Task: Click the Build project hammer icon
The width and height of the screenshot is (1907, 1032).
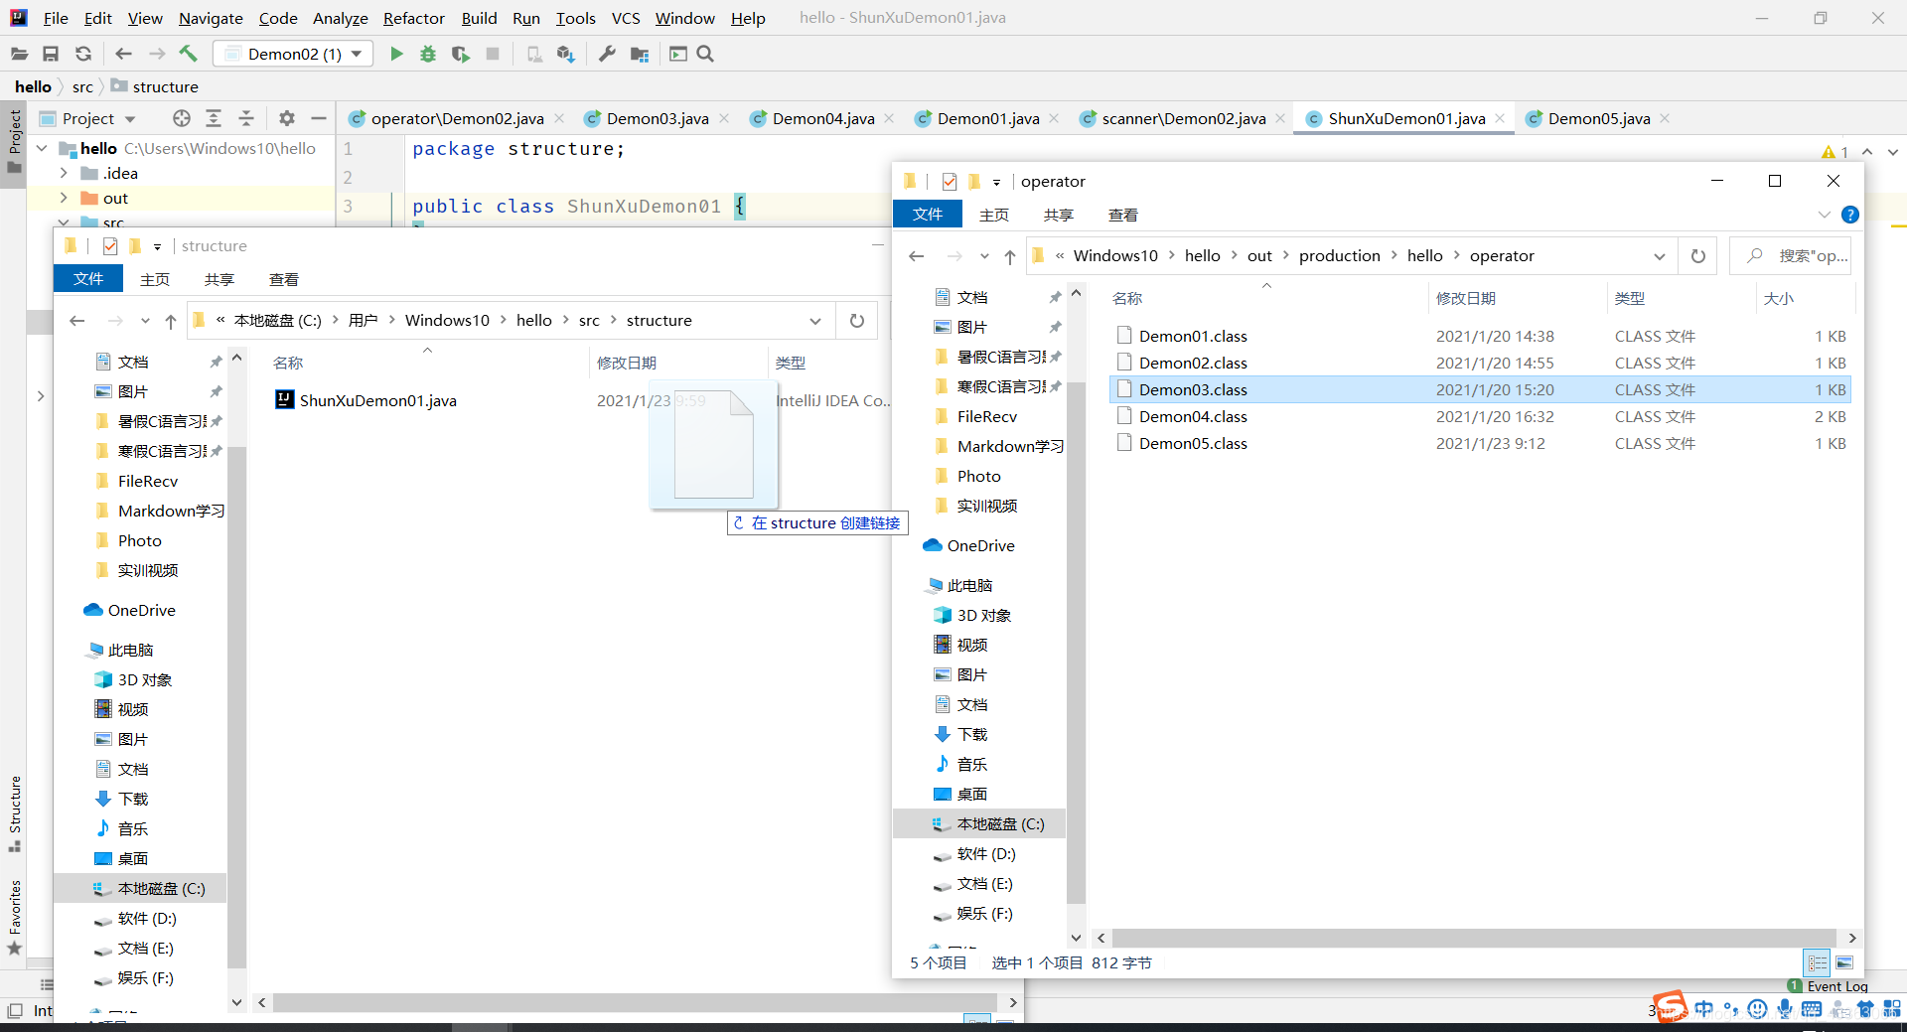Action: pos(188,54)
